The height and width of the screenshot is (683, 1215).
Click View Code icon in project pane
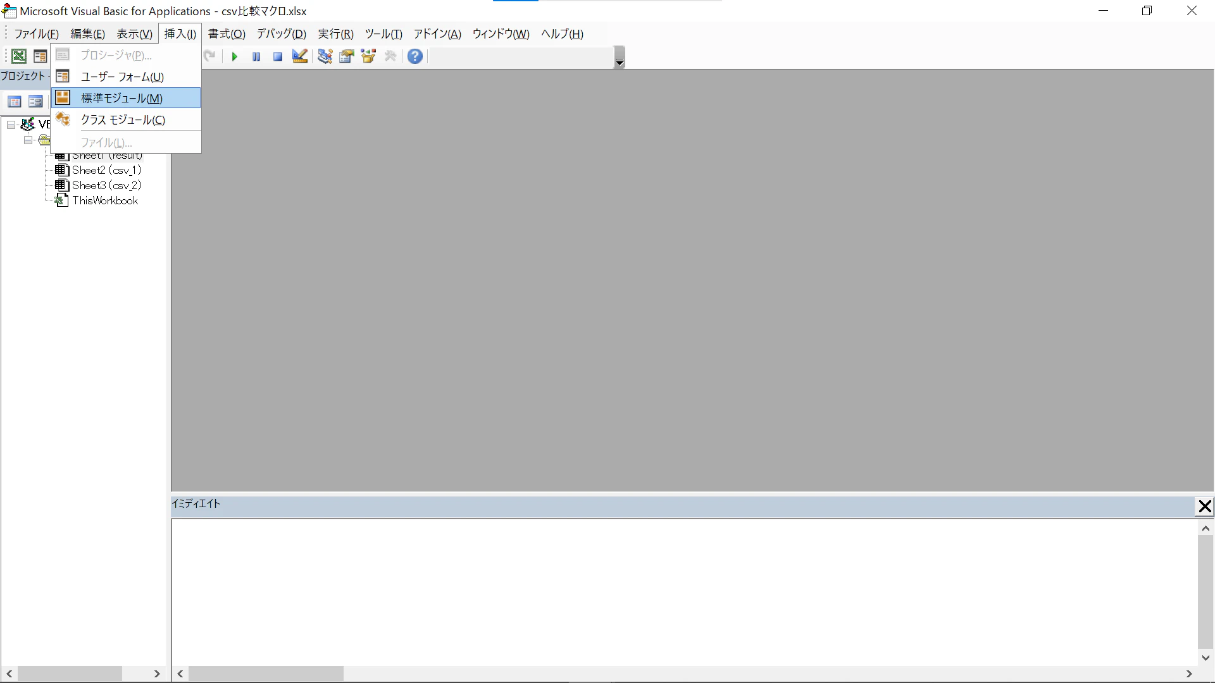tap(15, 102)
